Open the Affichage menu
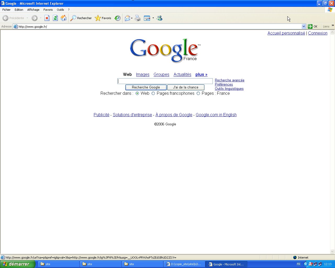This screenshot has height=268, width=335. point(33,10)
